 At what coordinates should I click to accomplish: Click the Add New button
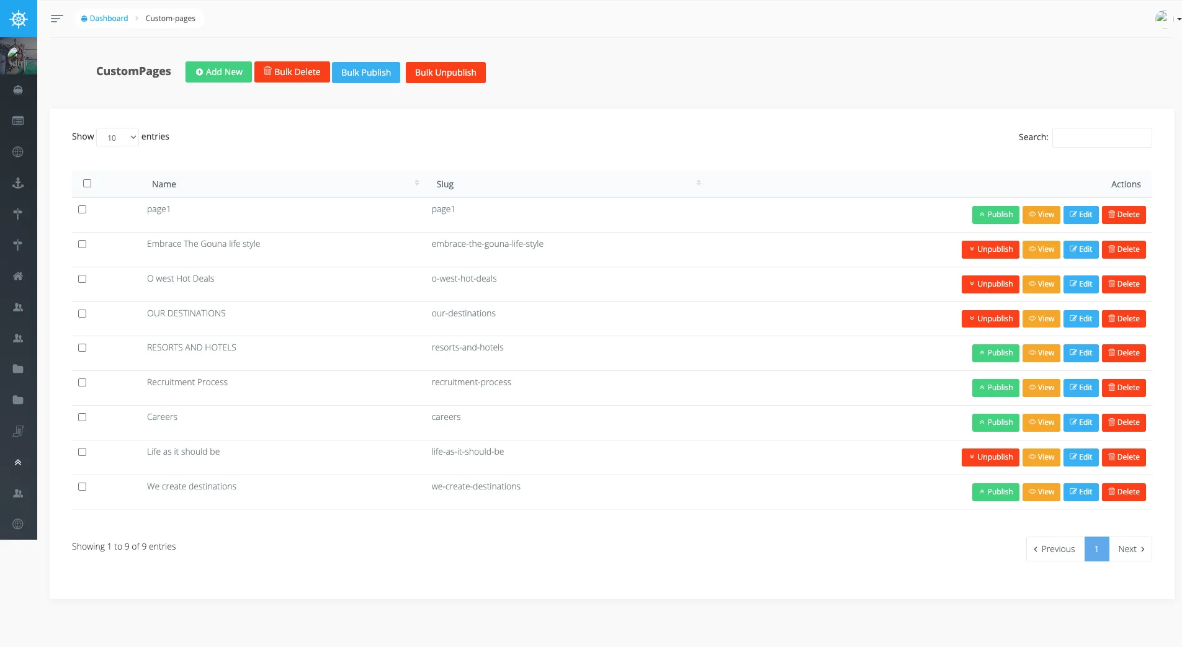[218, 72]
